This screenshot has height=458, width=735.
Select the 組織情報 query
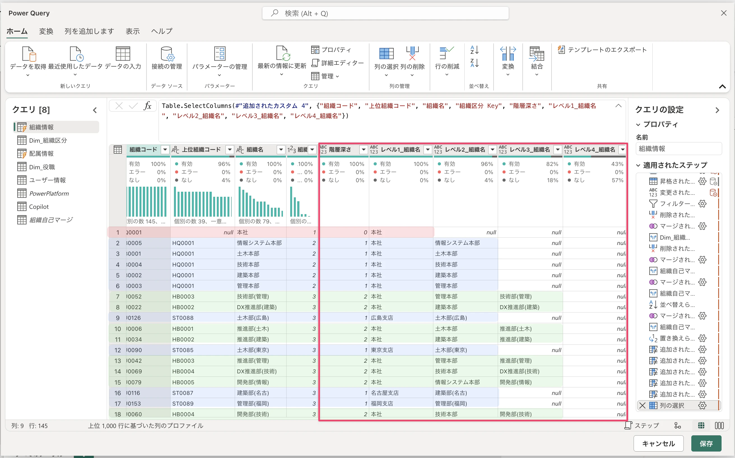[x=56, y=127]
